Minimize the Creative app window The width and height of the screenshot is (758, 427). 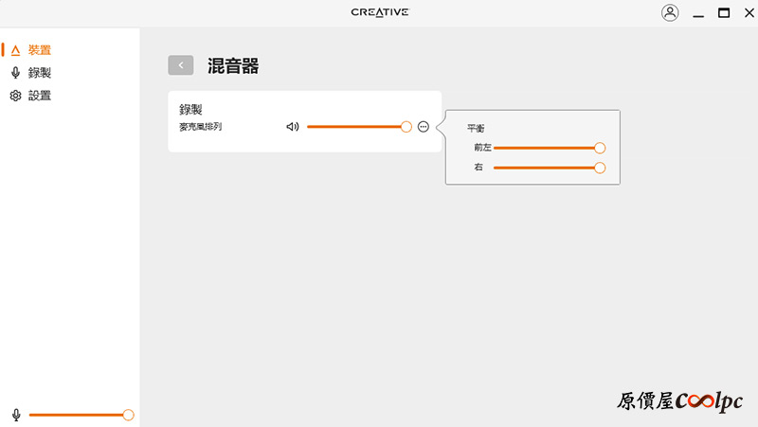(698, 16)
